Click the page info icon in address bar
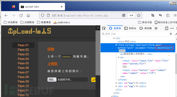The image size is (177, 97). click(x=48, y=15)
